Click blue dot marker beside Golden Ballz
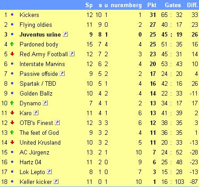199x187 pixels. (12, 93)
